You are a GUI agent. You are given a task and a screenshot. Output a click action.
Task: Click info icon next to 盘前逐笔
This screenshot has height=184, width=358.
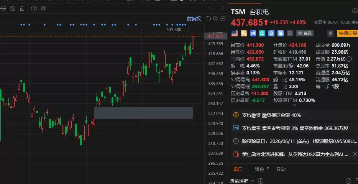pos(261,181)
